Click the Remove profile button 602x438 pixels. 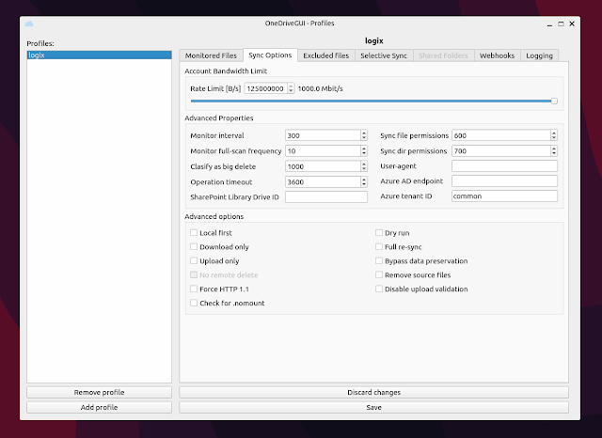tap(99, 392)
